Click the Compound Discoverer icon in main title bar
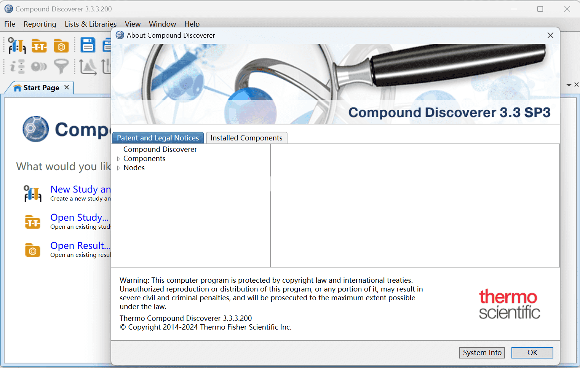 pyautogui.click(x=8, y=9)
